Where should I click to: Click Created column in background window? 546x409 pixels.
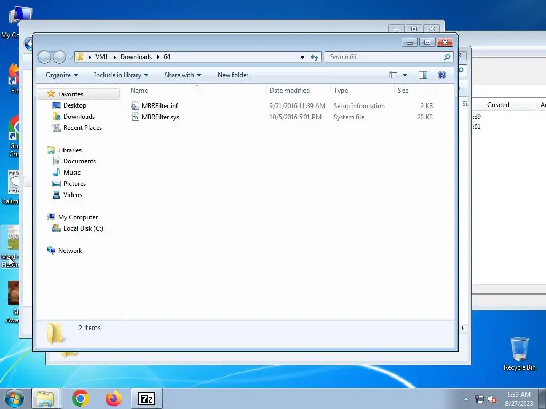point(498,105)
